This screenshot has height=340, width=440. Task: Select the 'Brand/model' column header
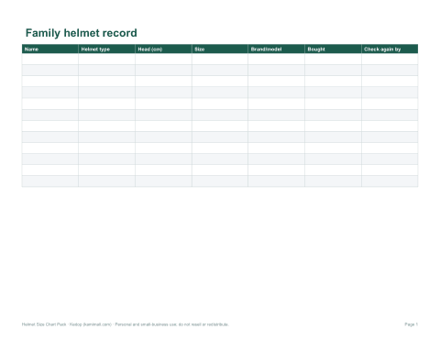pyautogui.click(x=276, y=49)
